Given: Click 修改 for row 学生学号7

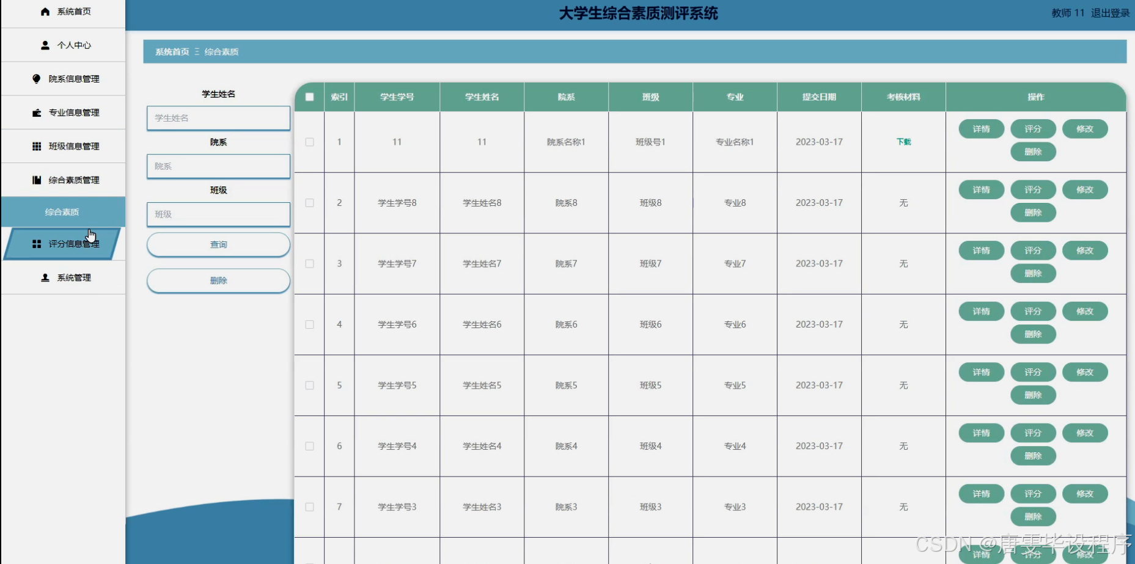Looking at the screenshot, I should point(1085,251).
